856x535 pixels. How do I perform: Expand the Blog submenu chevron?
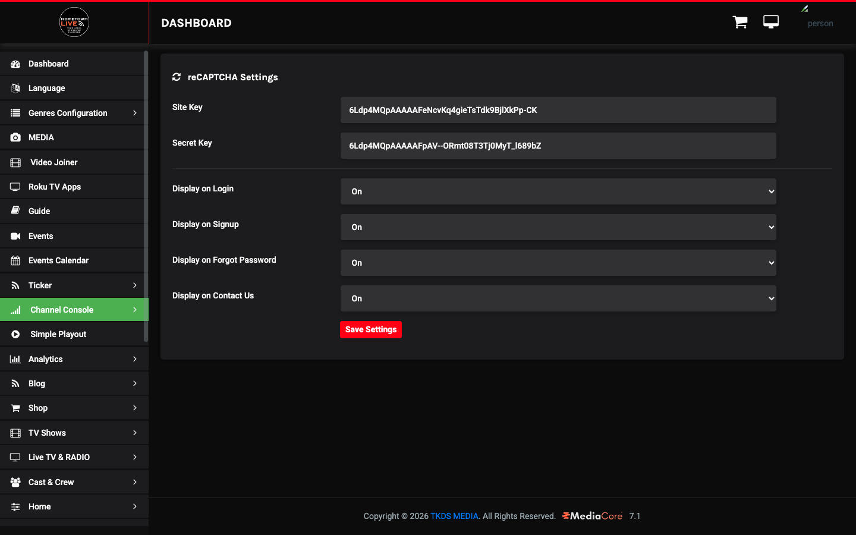(135, 383)
